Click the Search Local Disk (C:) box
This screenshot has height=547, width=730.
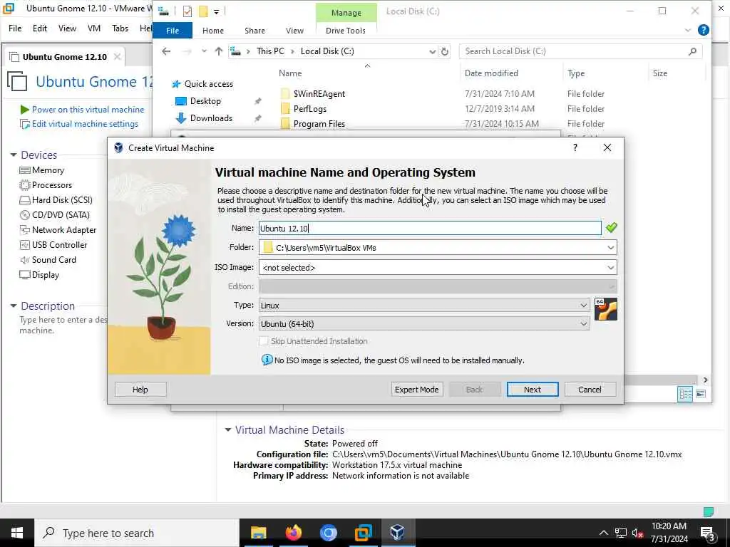point(580,51)
